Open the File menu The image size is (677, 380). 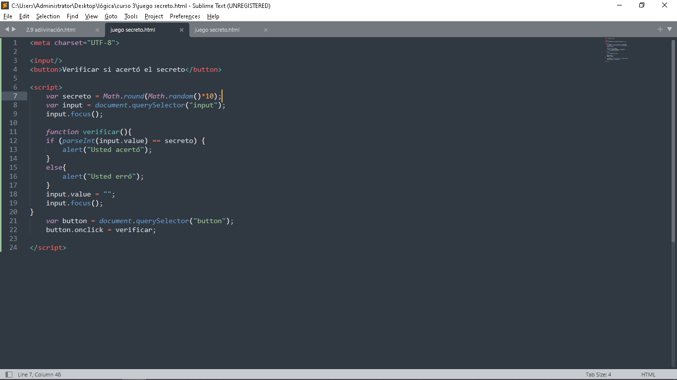(8, 16)
